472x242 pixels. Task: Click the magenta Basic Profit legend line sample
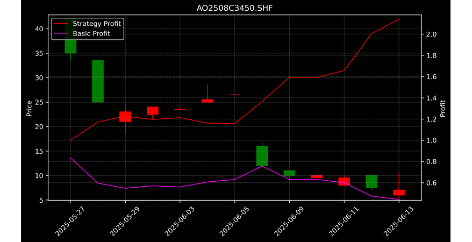[61, 34]
